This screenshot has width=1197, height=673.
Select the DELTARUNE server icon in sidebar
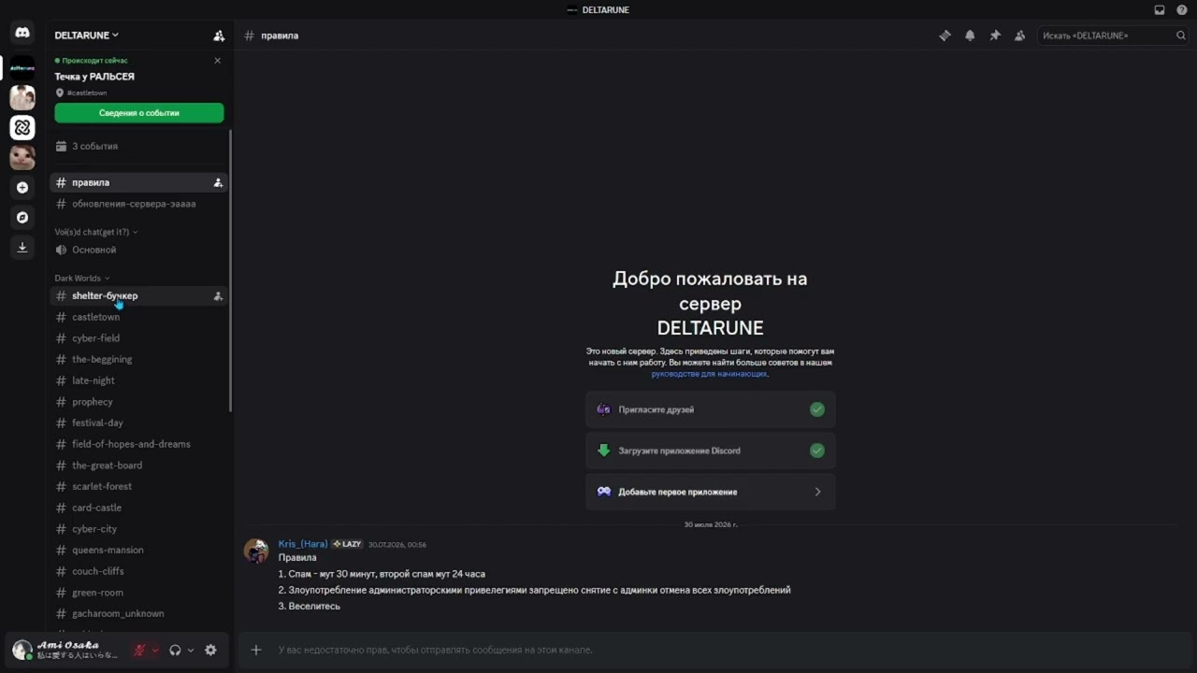coord(22,67)
